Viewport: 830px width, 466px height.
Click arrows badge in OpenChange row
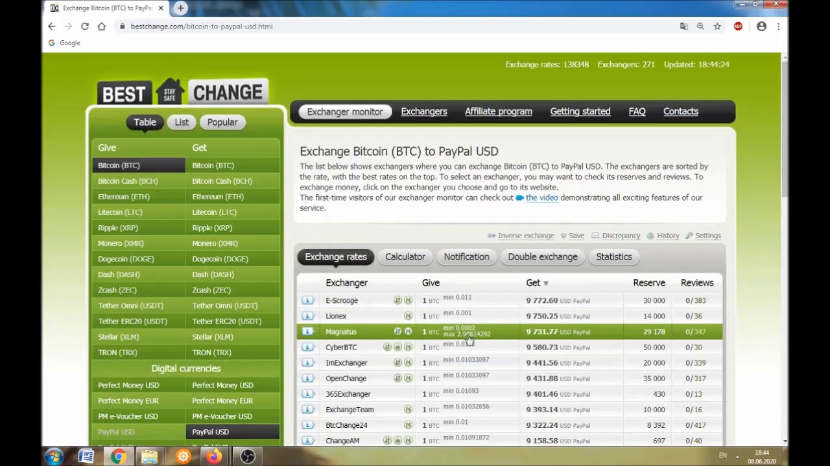397,378
